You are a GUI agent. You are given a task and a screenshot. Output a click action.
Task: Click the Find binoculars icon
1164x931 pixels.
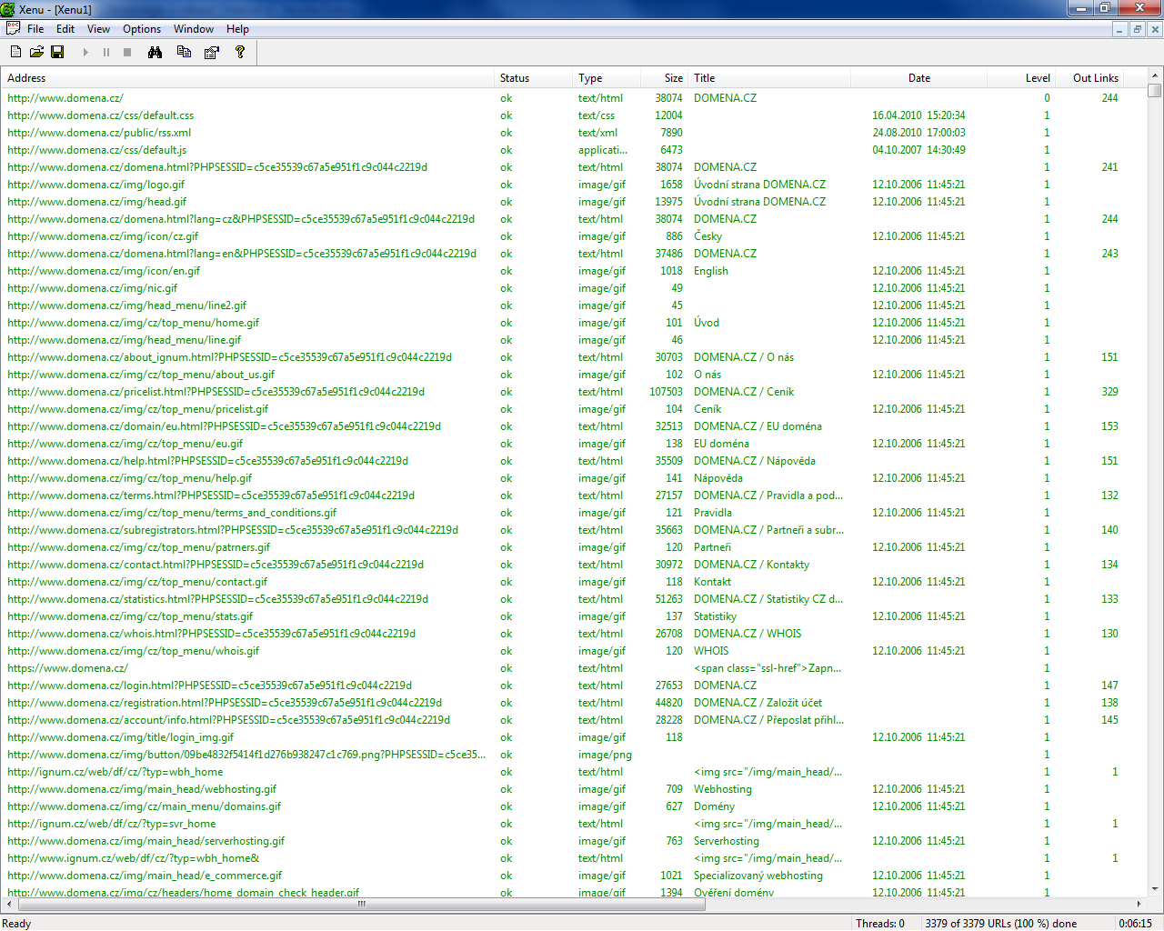coord(156,52)
